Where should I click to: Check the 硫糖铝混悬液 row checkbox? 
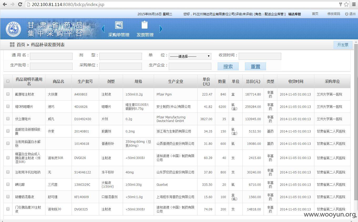click(8, 197)
